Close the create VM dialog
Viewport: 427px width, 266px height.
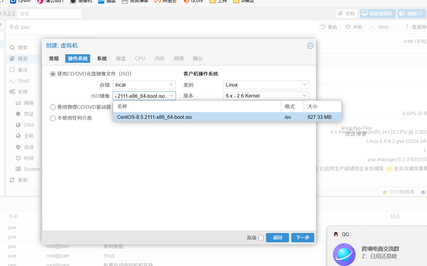coord(310,46)
